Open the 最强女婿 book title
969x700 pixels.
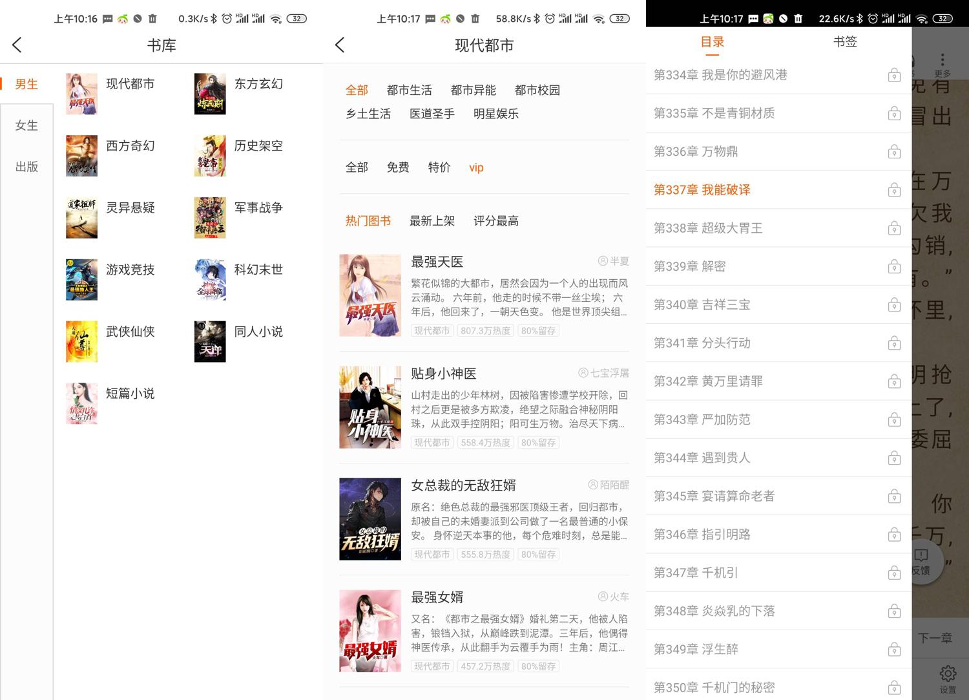click(437, 597)
